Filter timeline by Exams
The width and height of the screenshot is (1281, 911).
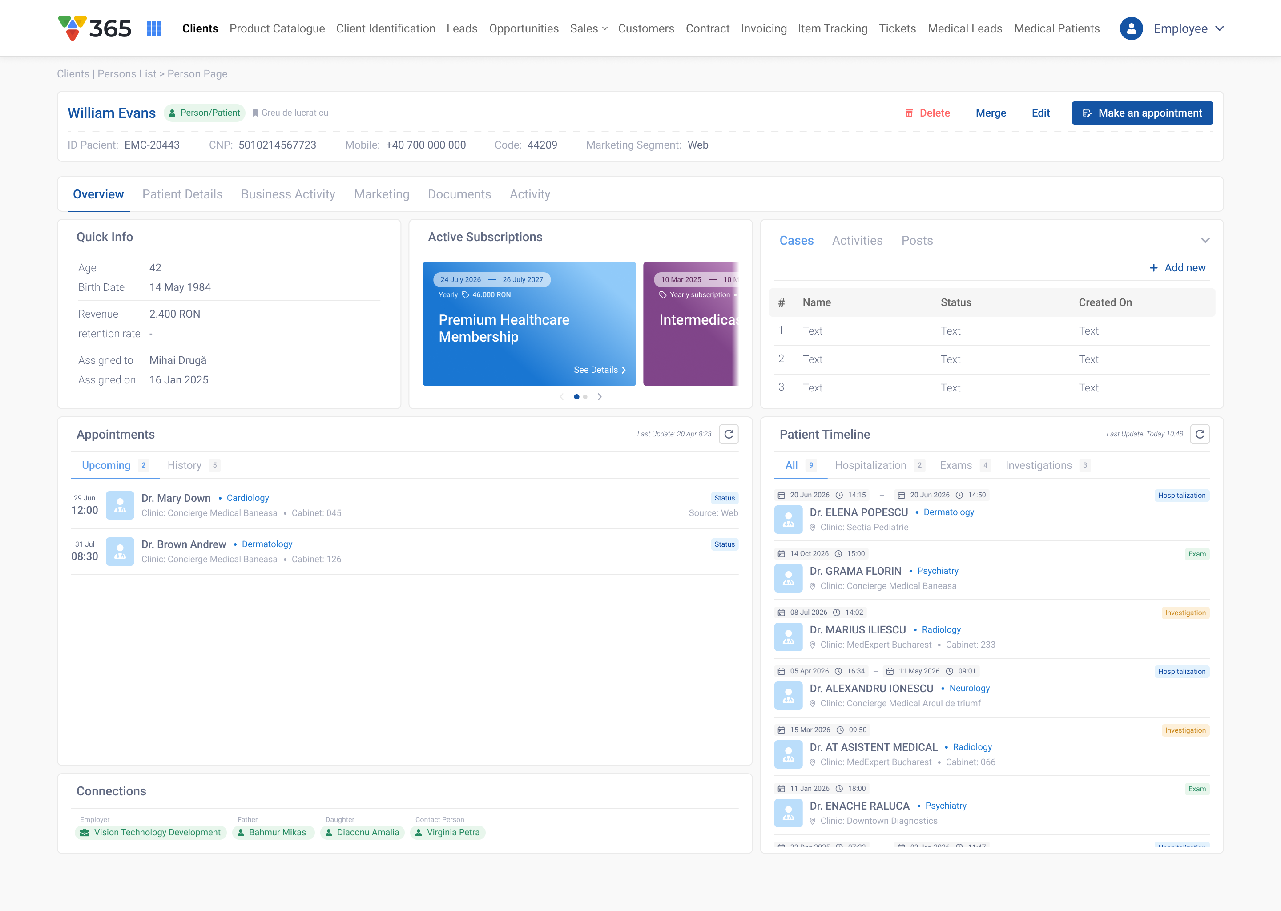coord(965,466)
